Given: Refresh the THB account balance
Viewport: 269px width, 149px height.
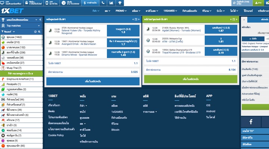Looking at the screenshot, I should pyautogui.click(x=234, y=3).
